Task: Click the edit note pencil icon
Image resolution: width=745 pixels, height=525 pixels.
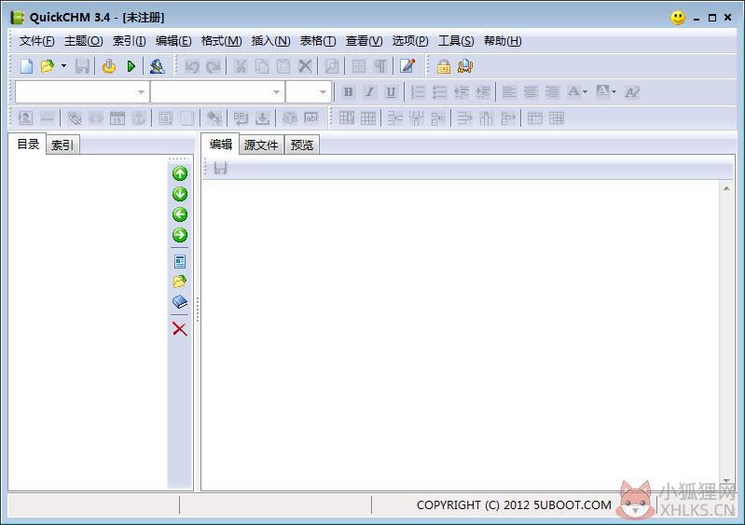Action: (407, 66)
